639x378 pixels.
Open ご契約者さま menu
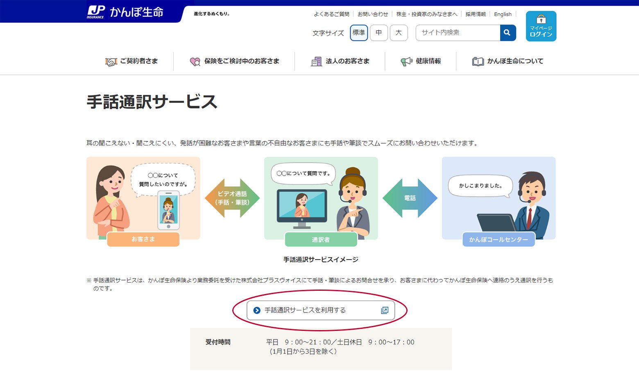point(131,61)
